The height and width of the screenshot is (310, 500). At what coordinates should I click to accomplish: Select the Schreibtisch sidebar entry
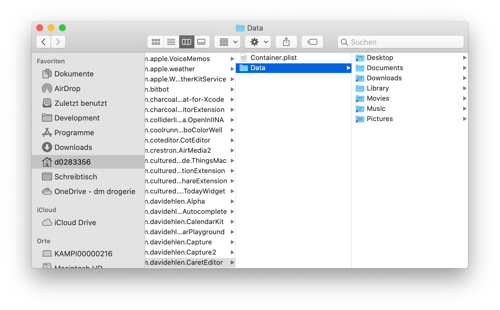[x=75, y=176]
